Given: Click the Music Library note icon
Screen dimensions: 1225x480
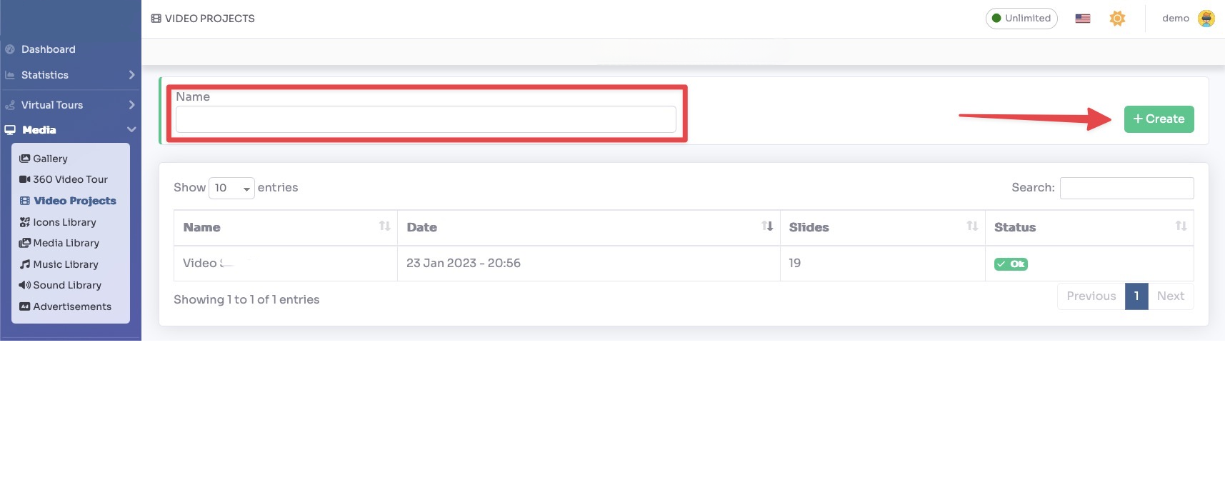Looking at the screenshot, I should (x=25, y=264).
